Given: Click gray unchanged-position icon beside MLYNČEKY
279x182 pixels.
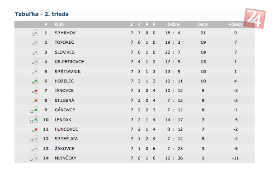Looking at the screenshot, I should click(36, 158).
